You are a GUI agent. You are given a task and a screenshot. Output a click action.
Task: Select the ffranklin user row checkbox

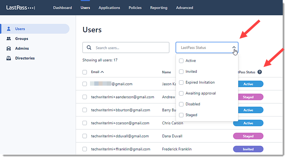[x=85, y=149]
